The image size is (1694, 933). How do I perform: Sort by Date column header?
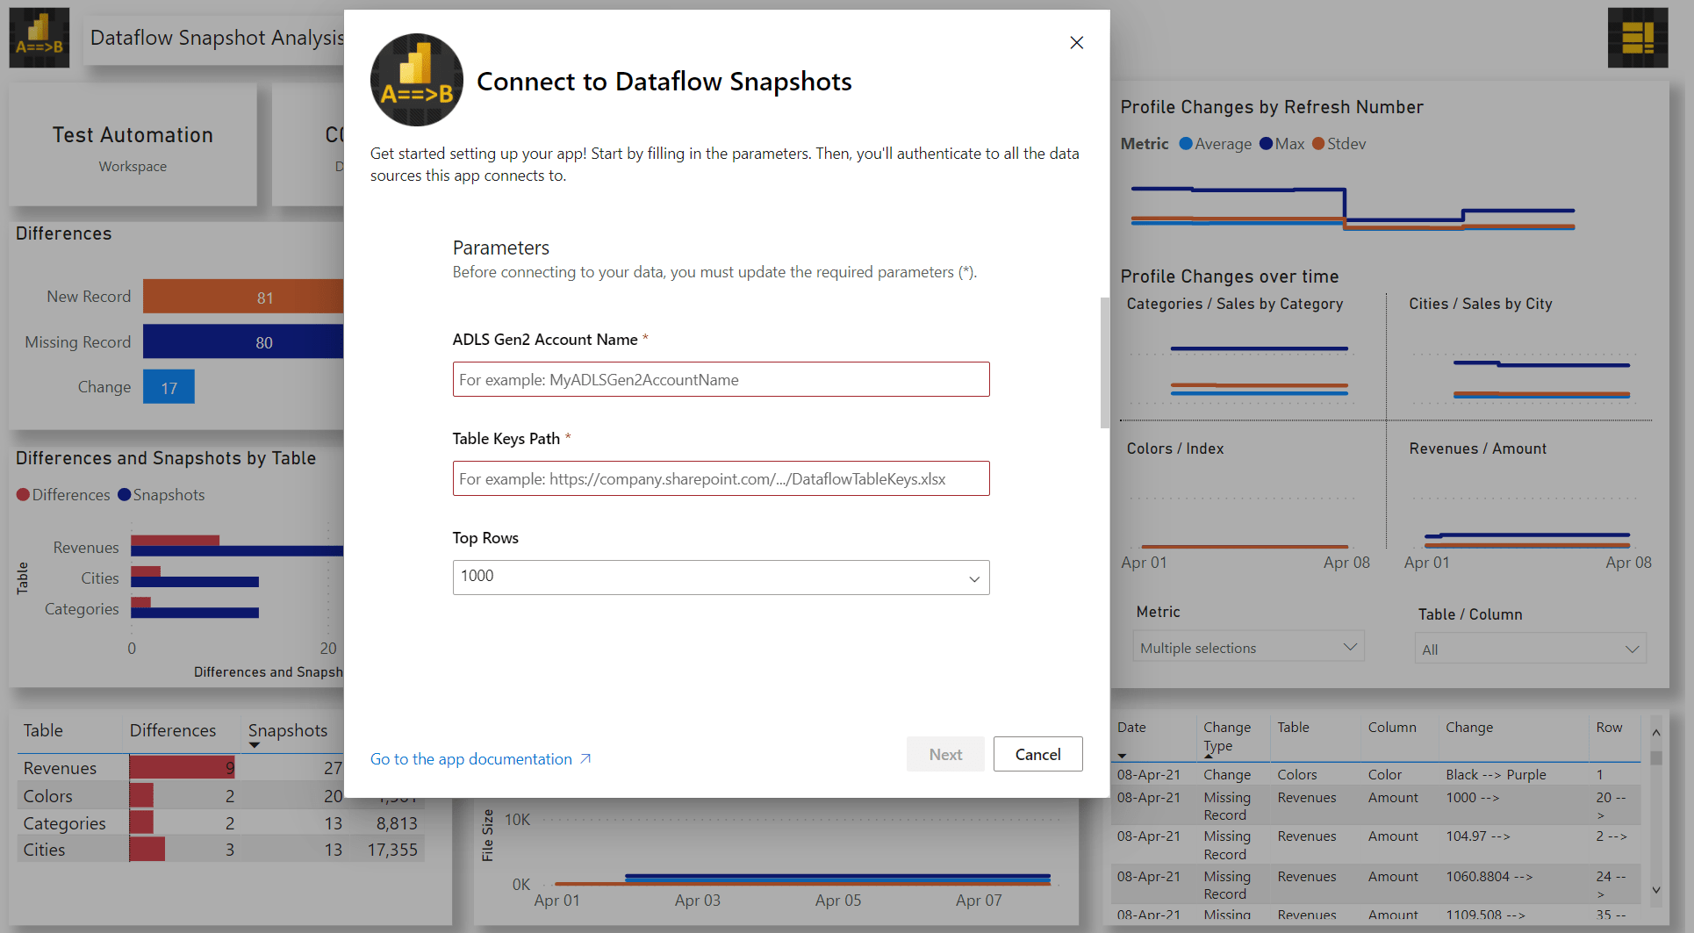click(x=1131, y=727)
